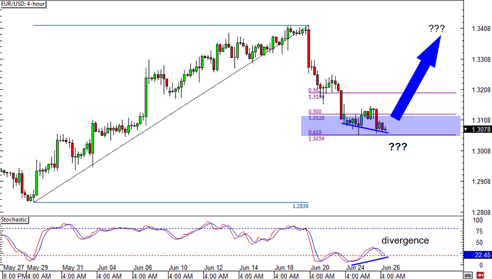The image size is (492, 279).
Task: Click the Jun 06 date label
Action: pyautogui.click(x=143, y=268)
